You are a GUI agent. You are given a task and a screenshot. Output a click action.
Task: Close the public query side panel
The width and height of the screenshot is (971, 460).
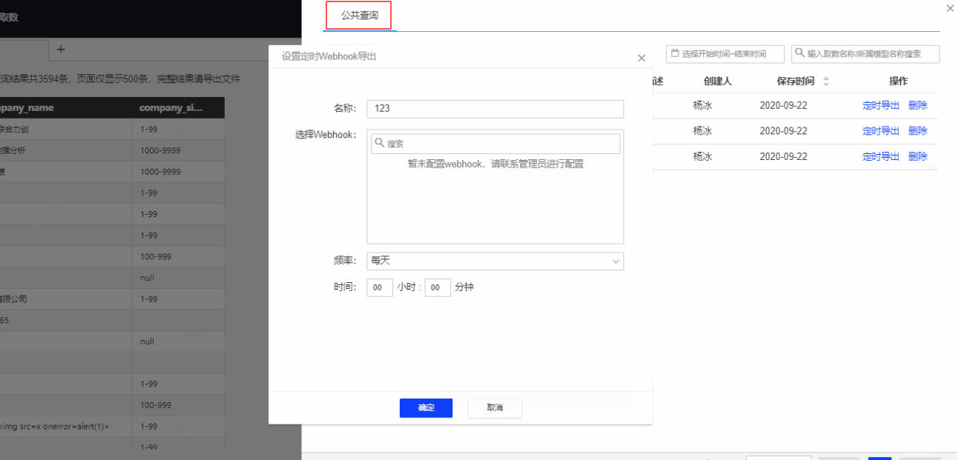click(950, 8)
